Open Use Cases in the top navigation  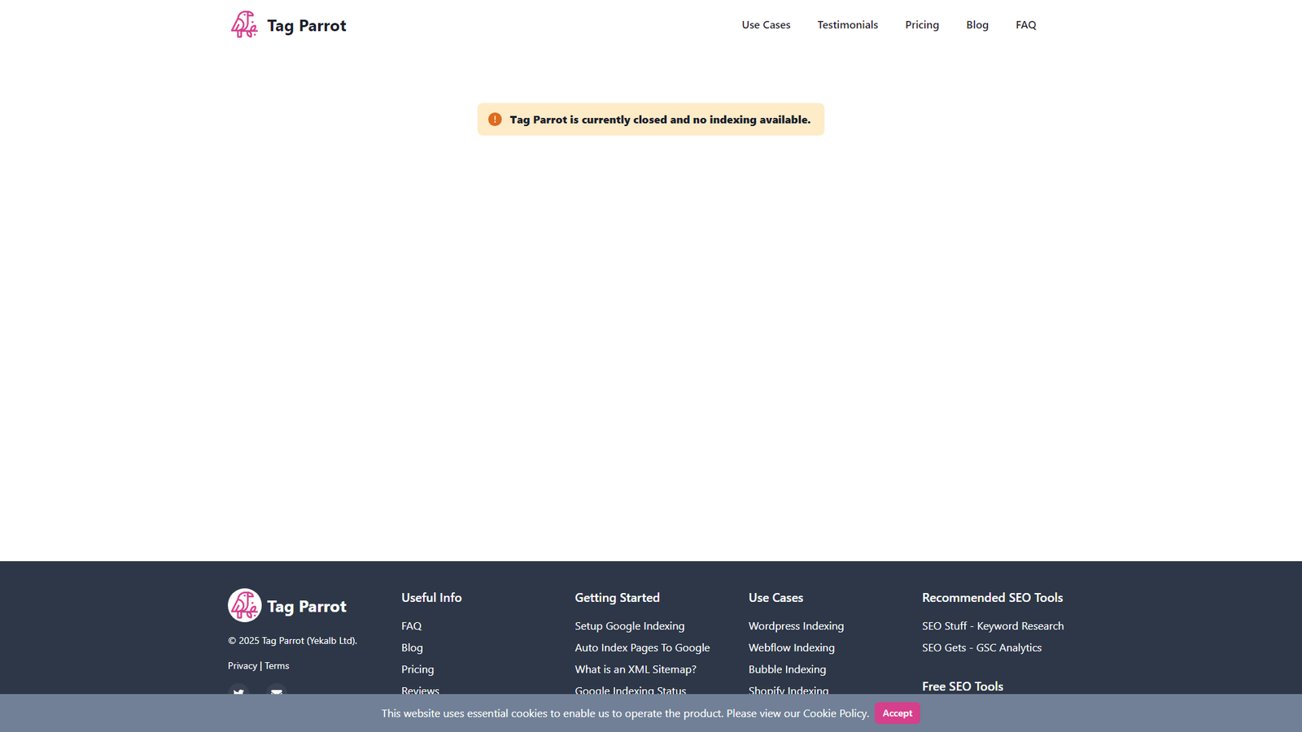(766, 25)
